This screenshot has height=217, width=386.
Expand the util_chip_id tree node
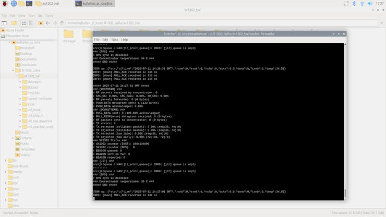[20, 115]
